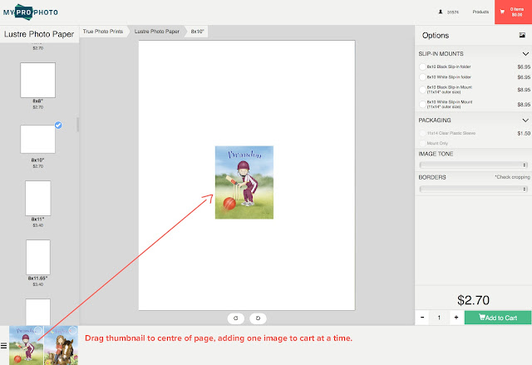Open the hamburger menu in image tray
Screen dimensions: 532x365
[3, 346]
